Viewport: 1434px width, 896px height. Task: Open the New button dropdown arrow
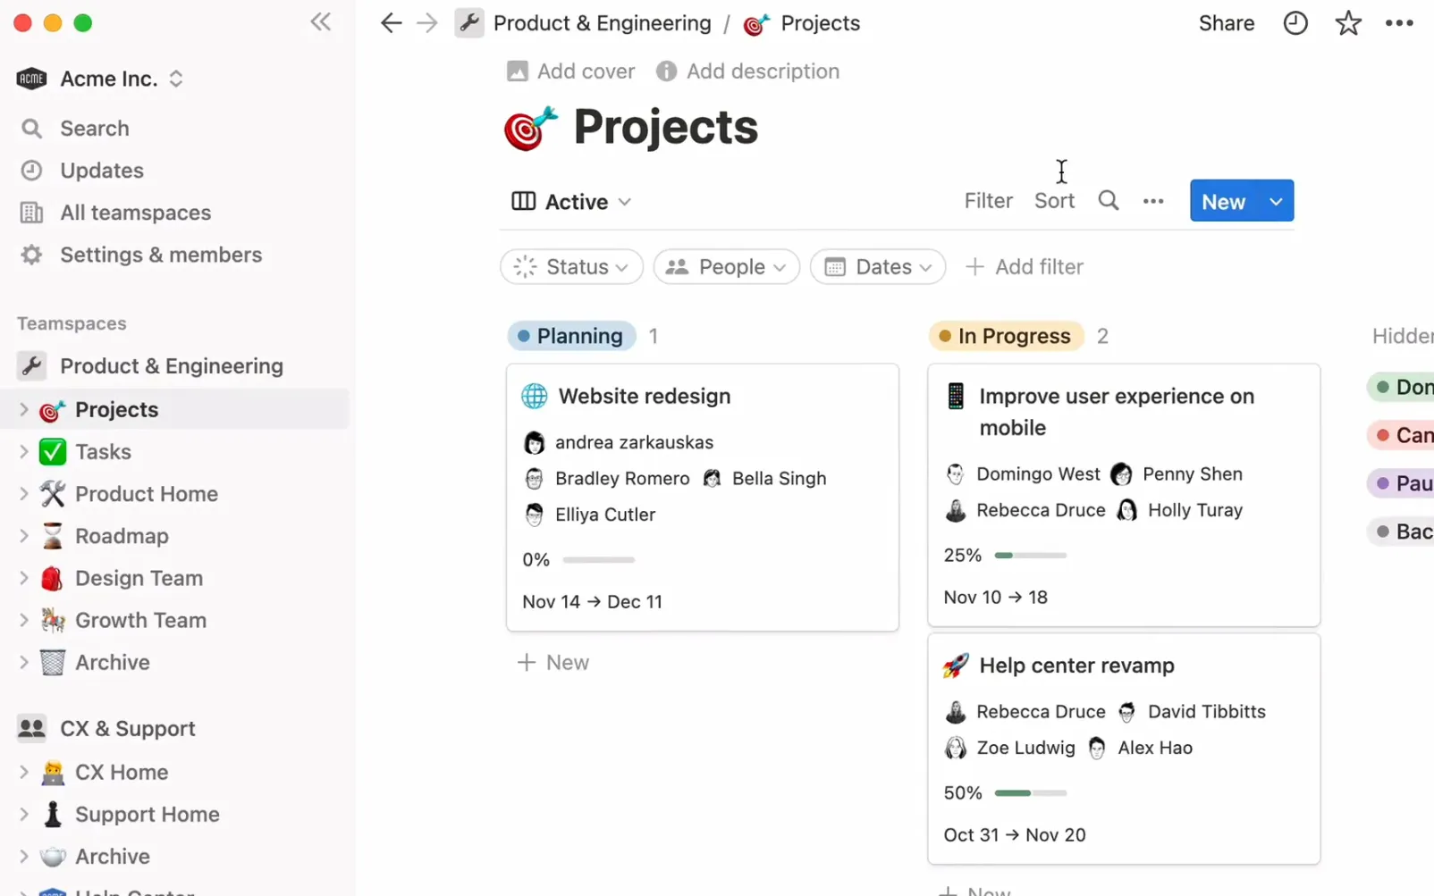pyautogui.click(x=1276, y=202)
